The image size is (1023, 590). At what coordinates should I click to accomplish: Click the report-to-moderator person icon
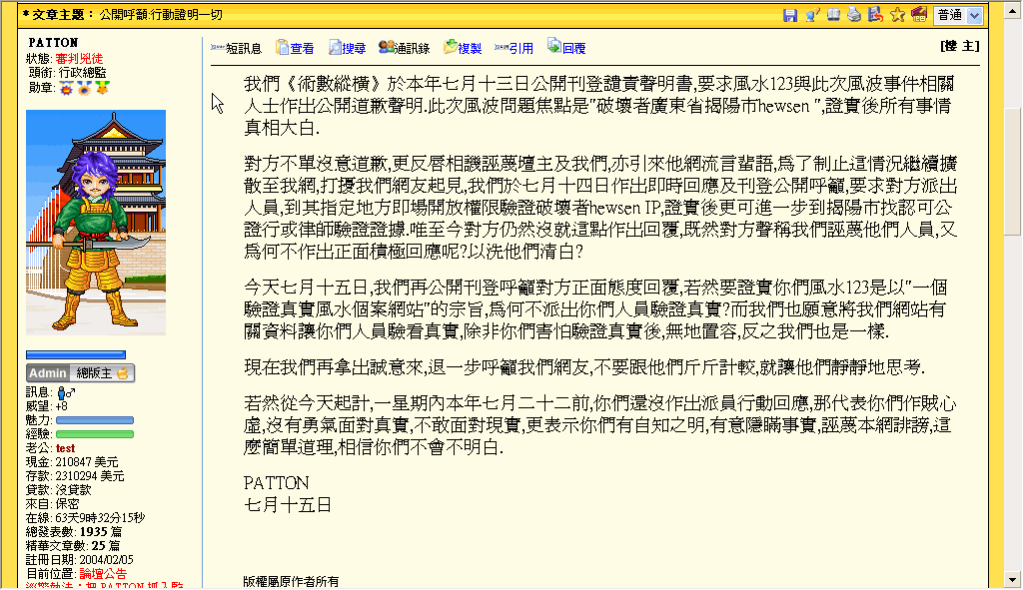point(812,15)
